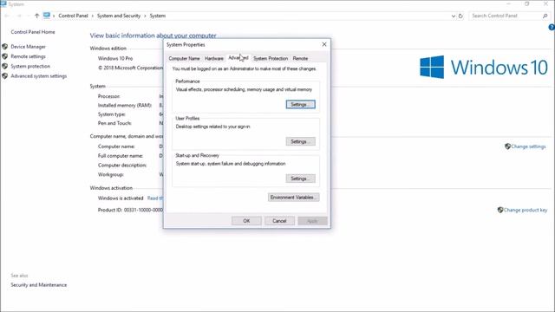Click System protection shield icon
555x312 pixels.
click(x=5, y=66)
